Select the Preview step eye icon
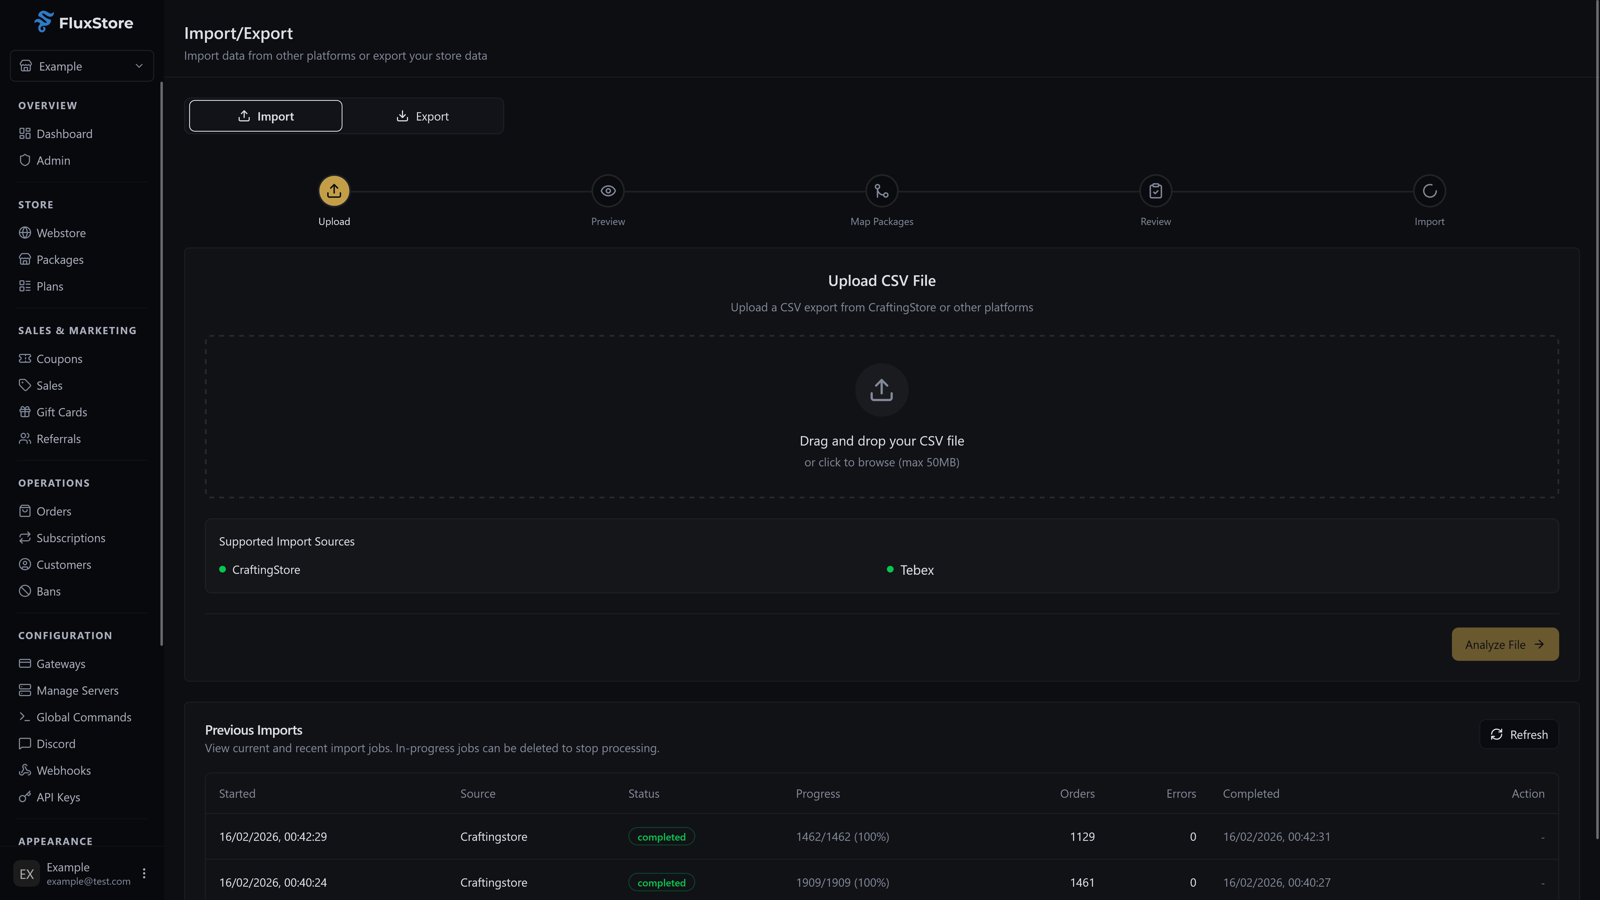The image size is (1600, 900). [607, 191]
